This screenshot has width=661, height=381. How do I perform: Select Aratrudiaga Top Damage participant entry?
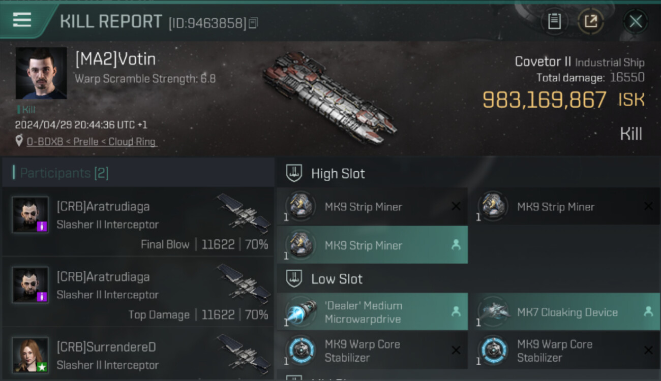coord(138,292)
